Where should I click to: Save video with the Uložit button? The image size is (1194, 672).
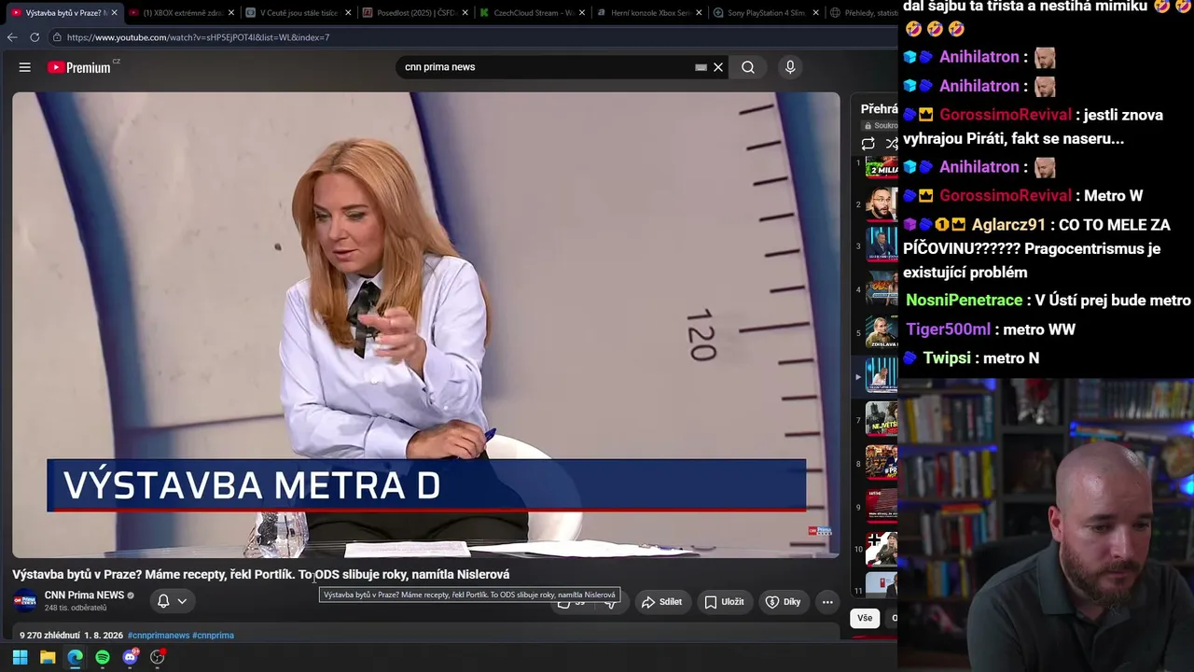(724, 602)
